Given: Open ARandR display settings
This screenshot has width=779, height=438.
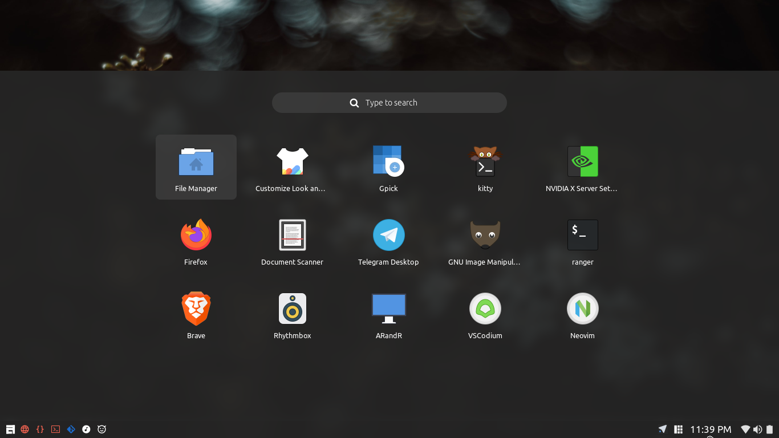Looking at the screenshot, I should coord(389,314).
